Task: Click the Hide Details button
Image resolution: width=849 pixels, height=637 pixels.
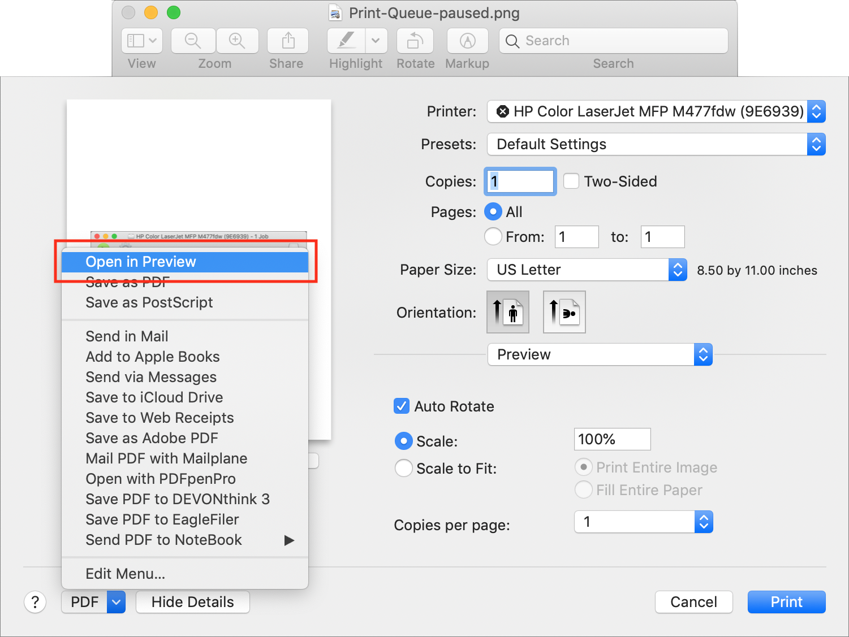Action: point(192,602)
